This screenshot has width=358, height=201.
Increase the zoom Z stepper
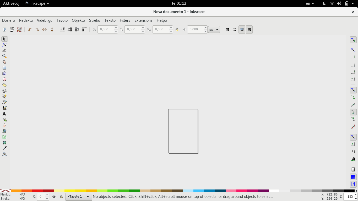point(356,195)
